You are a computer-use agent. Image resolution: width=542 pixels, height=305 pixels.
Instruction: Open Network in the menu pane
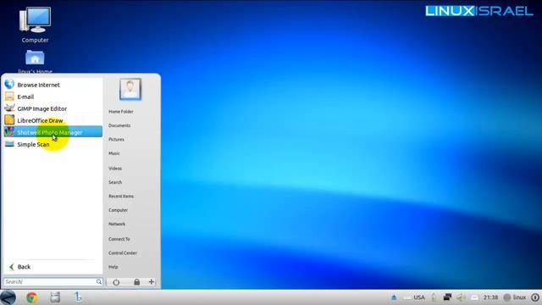click(x=117, y=224)
